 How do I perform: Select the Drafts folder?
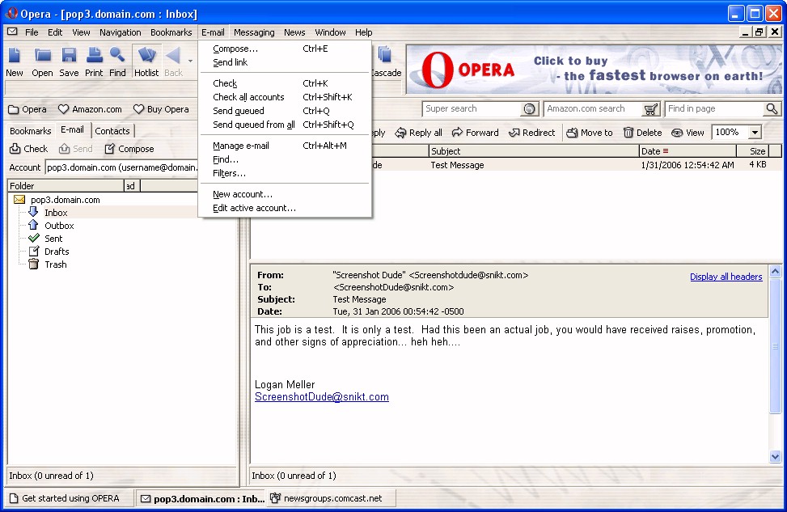(57, 252)
